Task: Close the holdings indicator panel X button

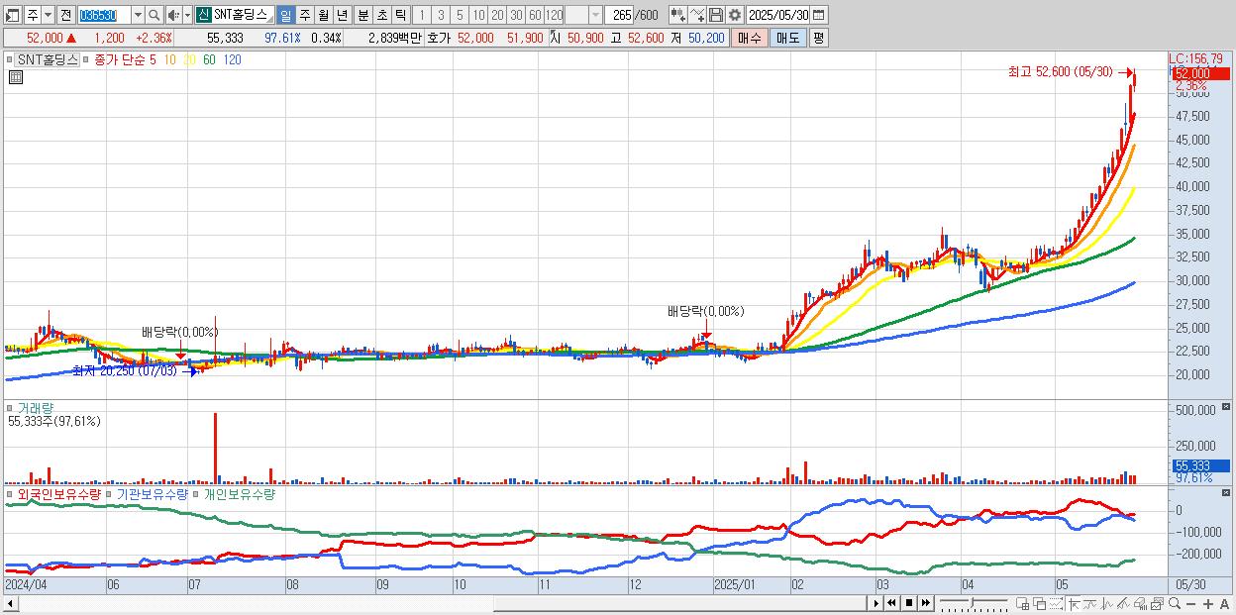Action: [1227, 492]
